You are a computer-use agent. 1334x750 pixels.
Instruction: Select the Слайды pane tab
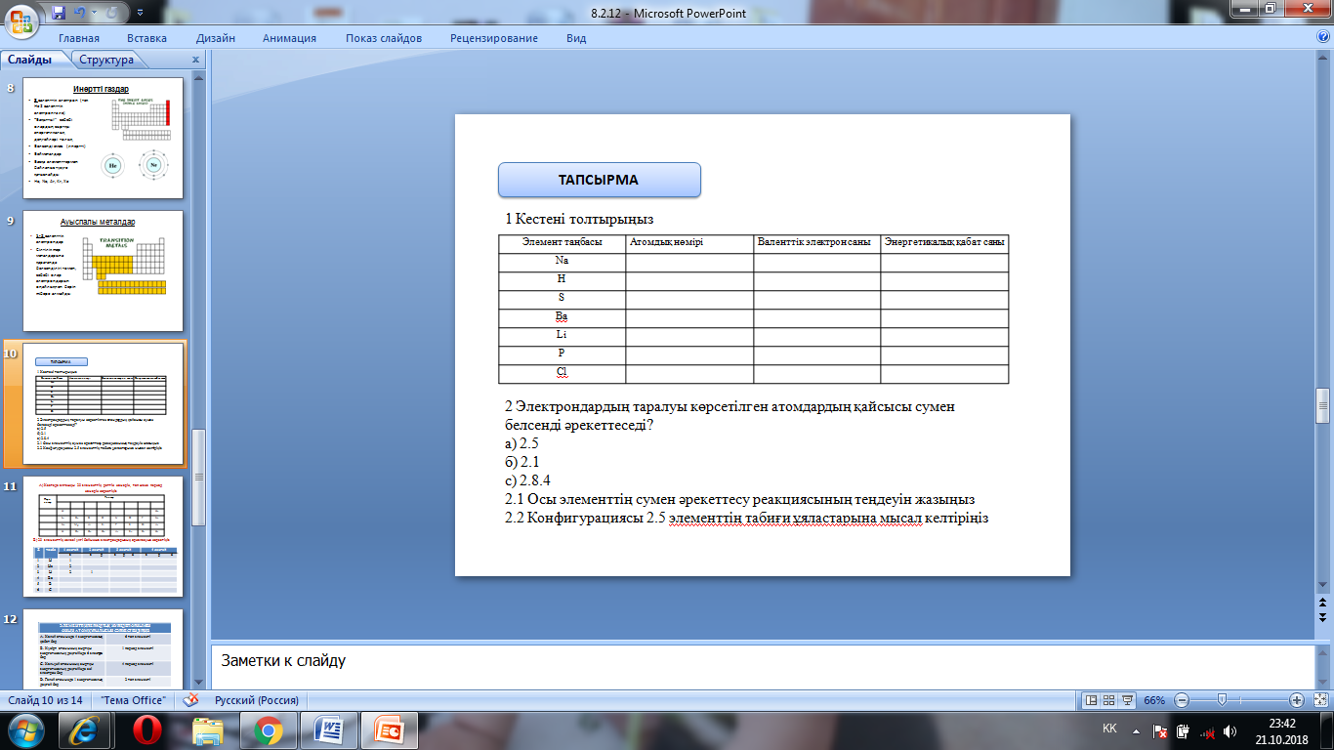[30, 60]
